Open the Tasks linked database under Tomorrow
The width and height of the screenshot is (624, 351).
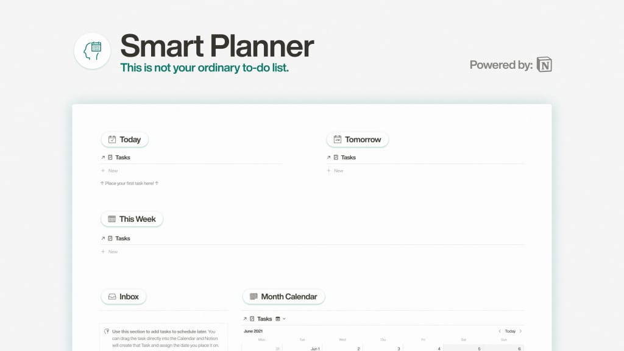tap(349, 157)
